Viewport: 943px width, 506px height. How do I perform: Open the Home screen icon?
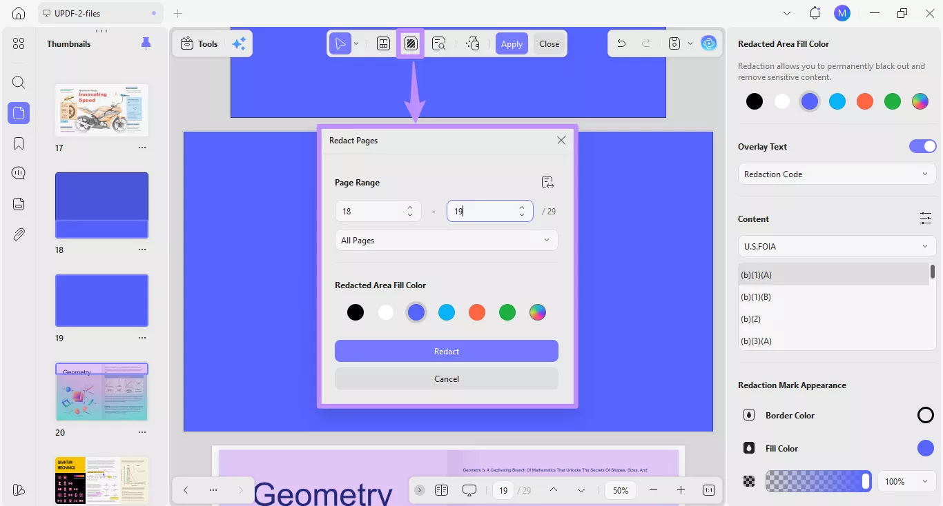[19, 13]
